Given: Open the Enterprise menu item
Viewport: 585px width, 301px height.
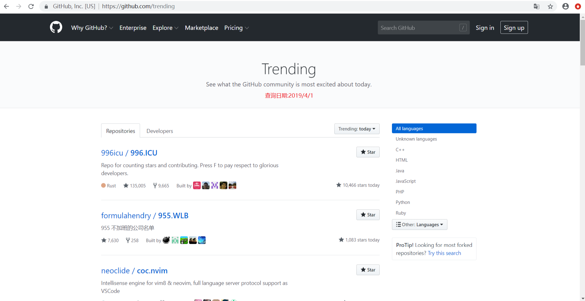Looking at the screenshot, I should pos(133,28).
